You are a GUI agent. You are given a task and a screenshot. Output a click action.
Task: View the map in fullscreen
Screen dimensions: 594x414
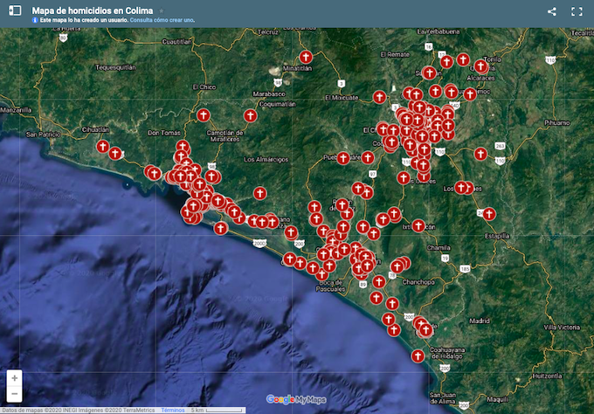pyautogui.click(x=577, y=11)
